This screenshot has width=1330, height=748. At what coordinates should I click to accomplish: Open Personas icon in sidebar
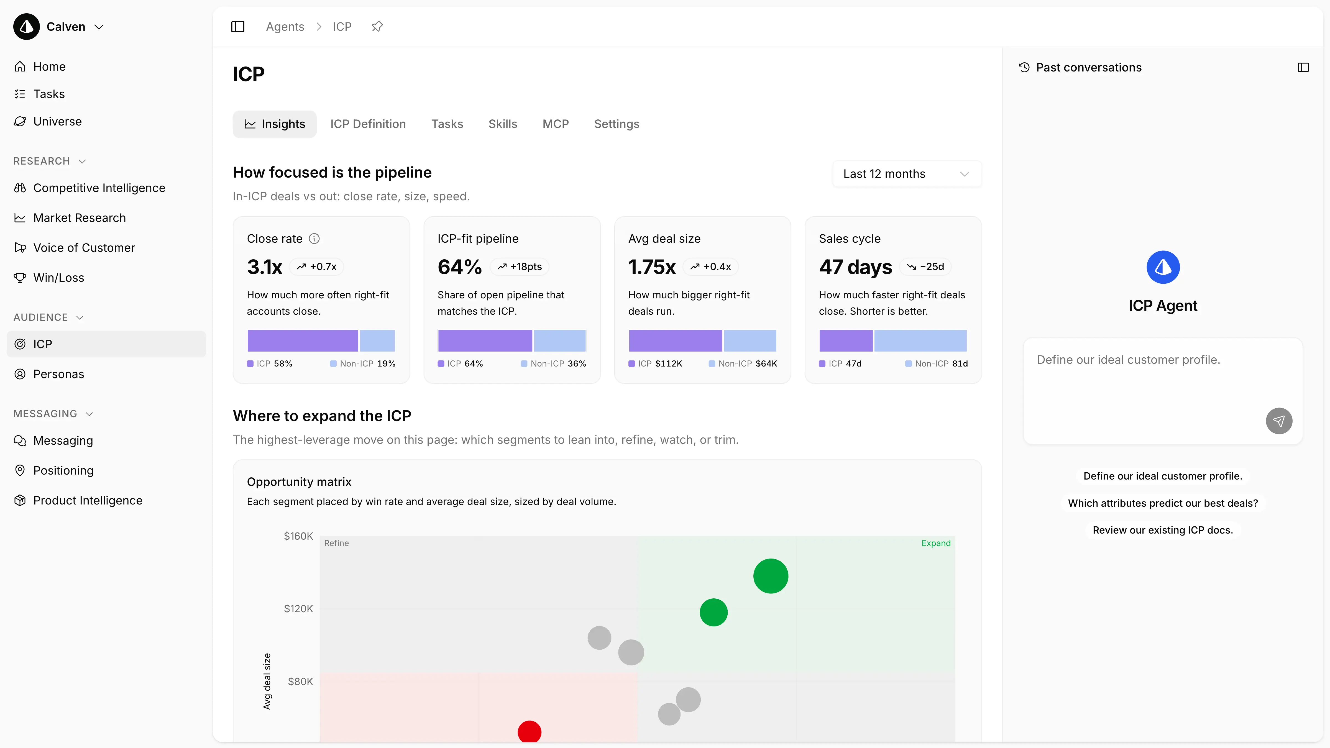[x=20, y=374]
